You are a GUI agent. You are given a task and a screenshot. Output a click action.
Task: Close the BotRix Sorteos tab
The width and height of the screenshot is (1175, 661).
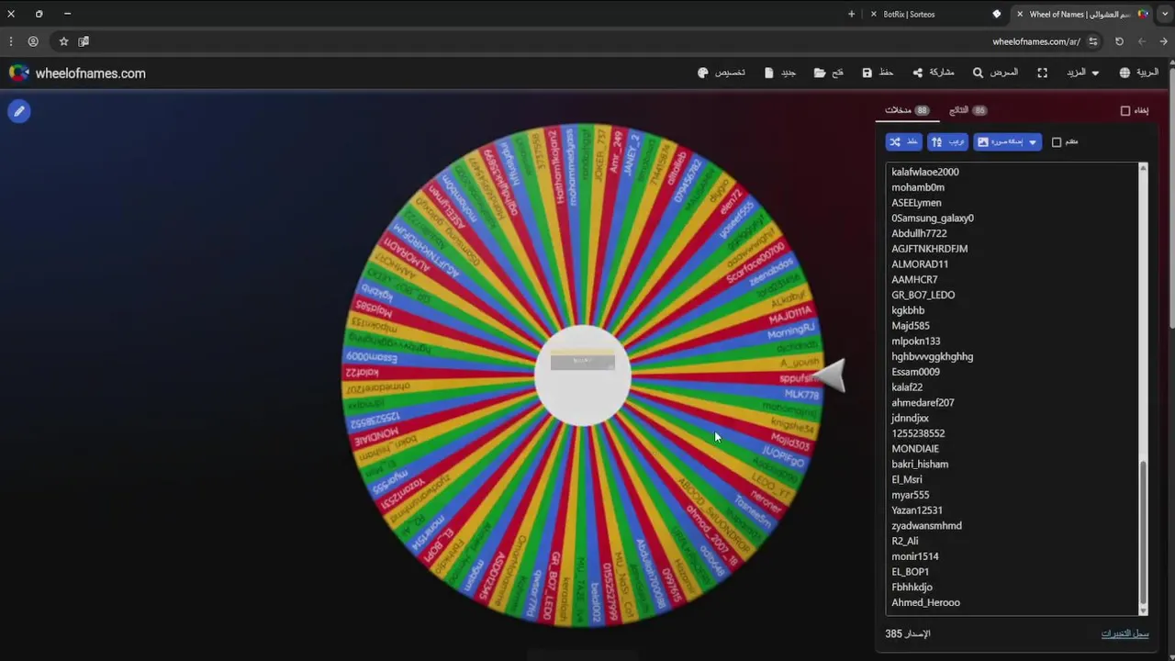873,14
